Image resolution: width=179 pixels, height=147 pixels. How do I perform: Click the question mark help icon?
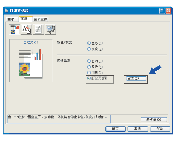(x=162, y=11)
